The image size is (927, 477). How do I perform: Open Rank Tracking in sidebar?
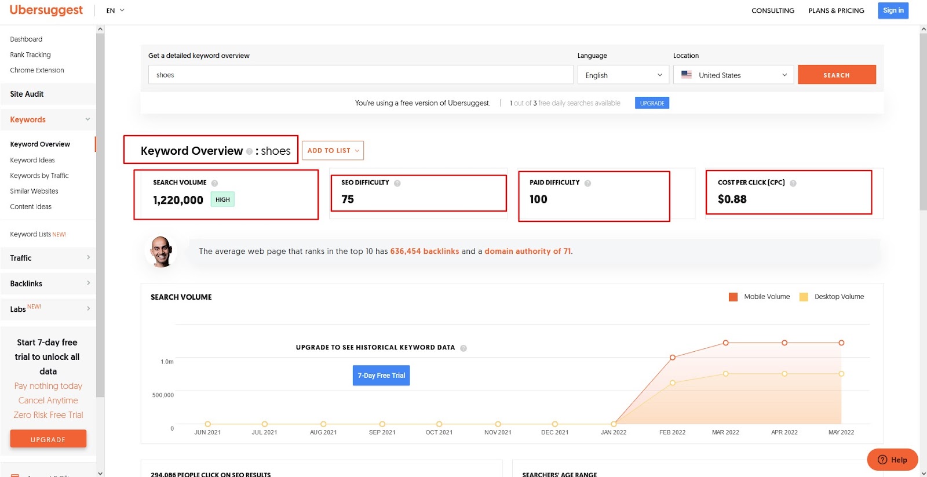(x=30, y=54)
